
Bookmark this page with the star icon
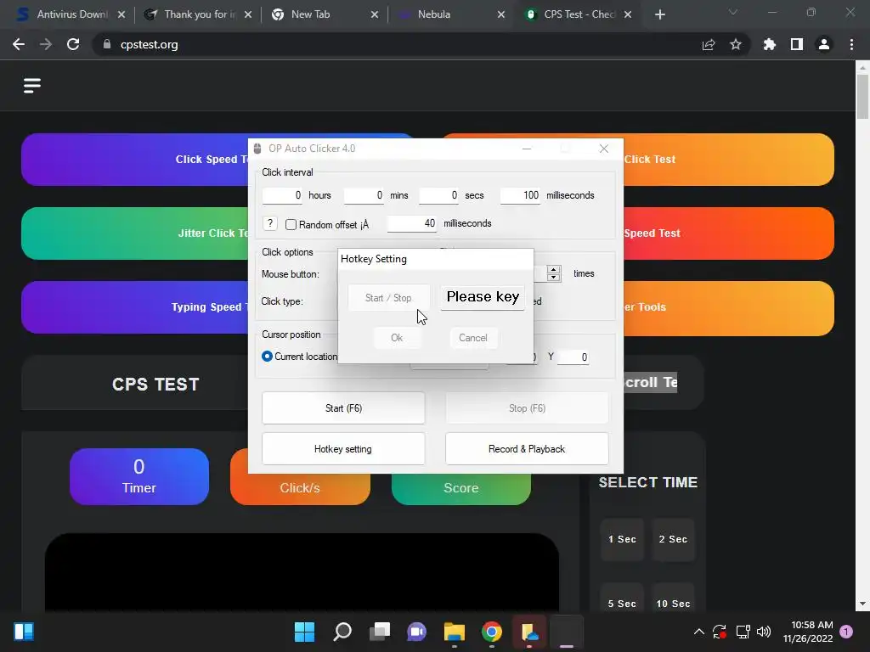736,44
